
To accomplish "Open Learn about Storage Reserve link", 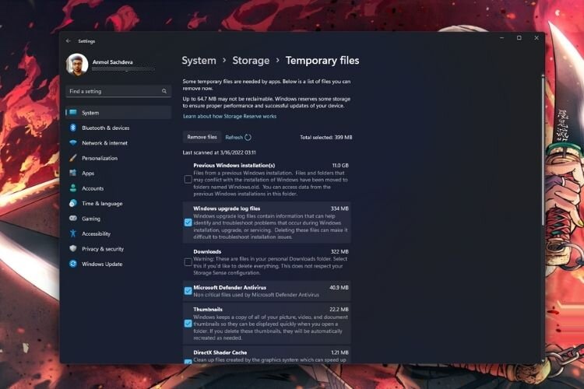I will pyautogui.click(x=230, y=116).
